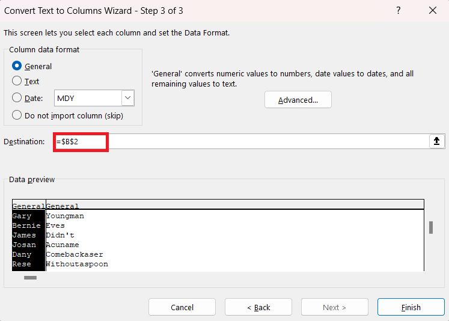Select the Date radio button
Screen dimensions: 449x321
[17, 98]
